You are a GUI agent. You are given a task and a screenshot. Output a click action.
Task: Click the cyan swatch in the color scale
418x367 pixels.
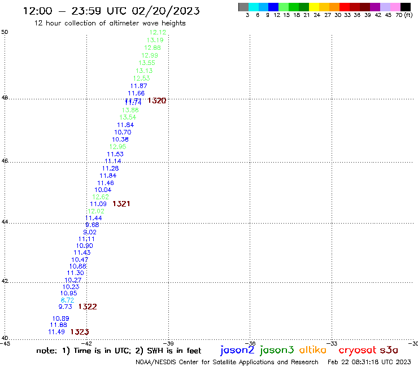[254, 7]
